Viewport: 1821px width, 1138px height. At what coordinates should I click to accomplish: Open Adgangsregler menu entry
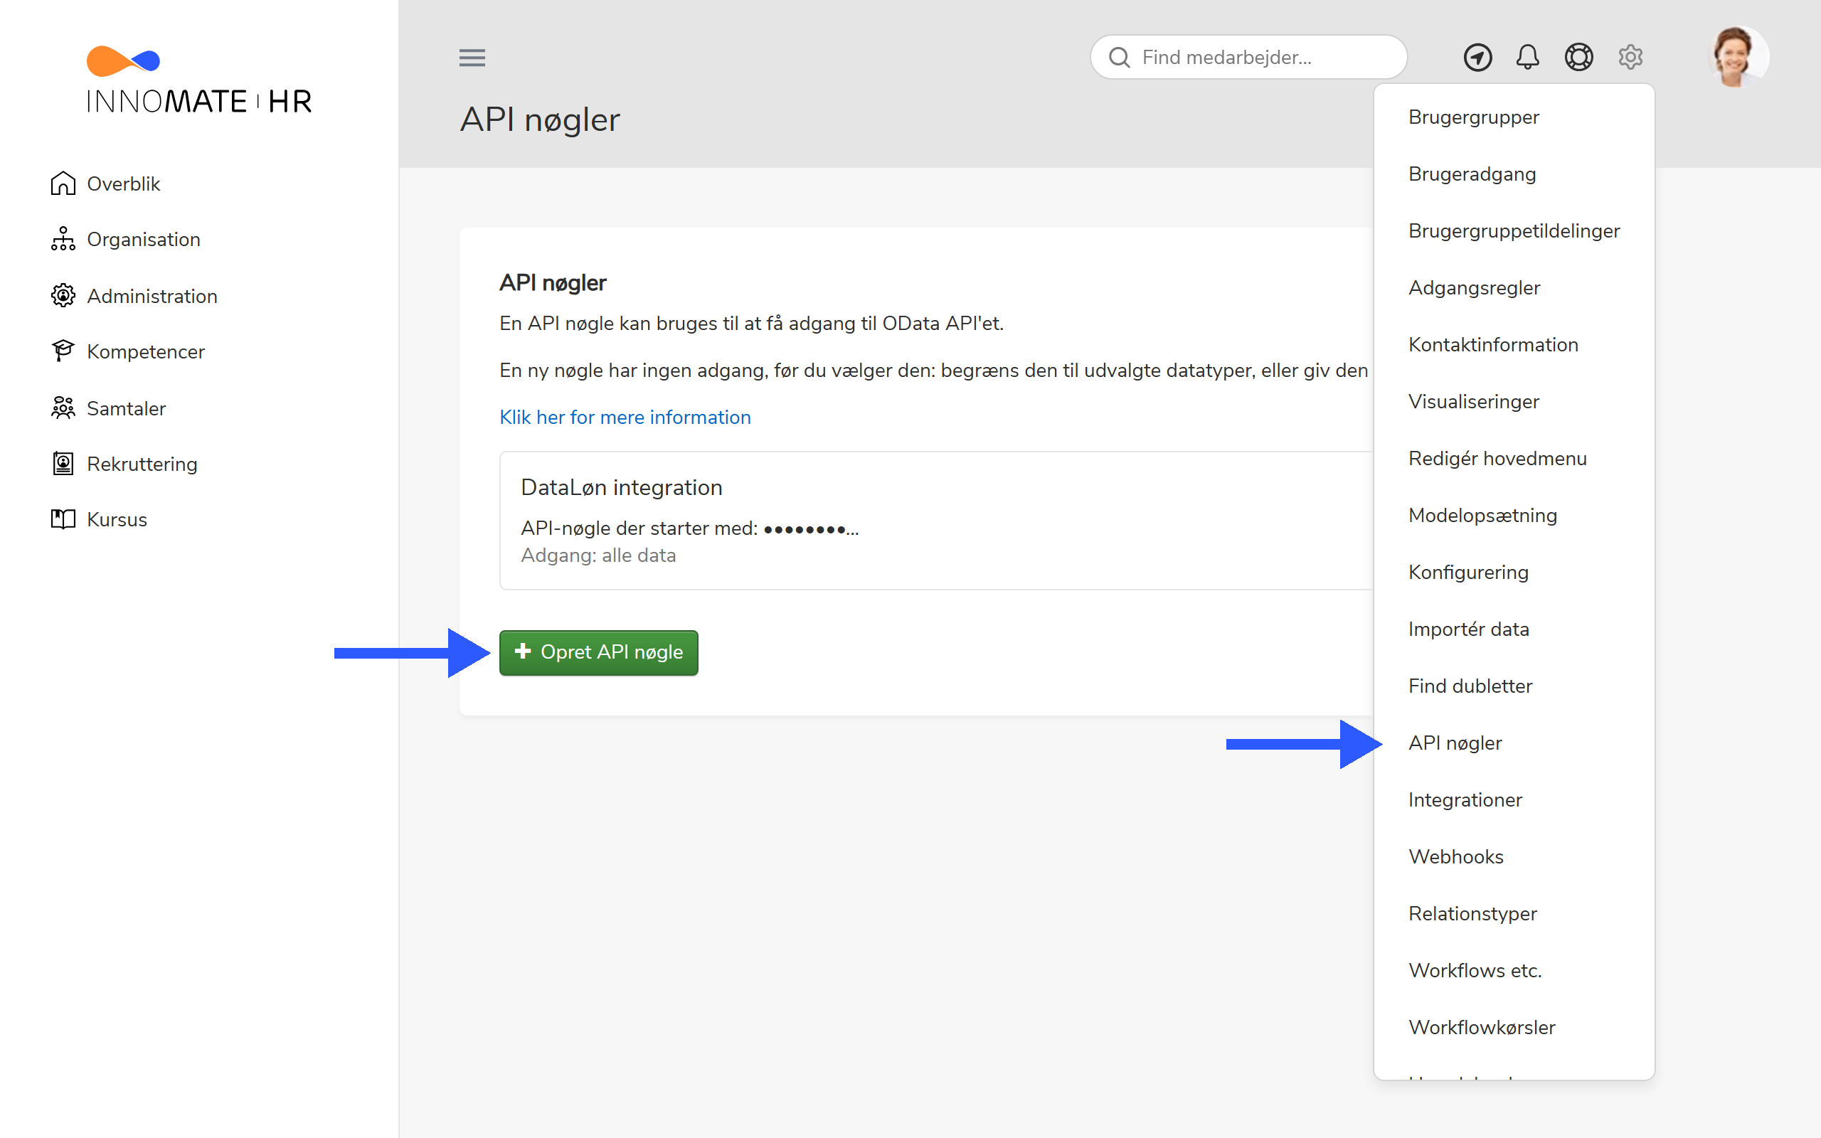coord(1473,287)
